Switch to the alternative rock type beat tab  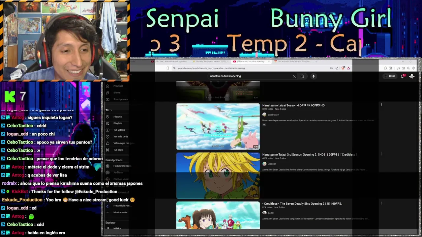click(x=169, y=61)
